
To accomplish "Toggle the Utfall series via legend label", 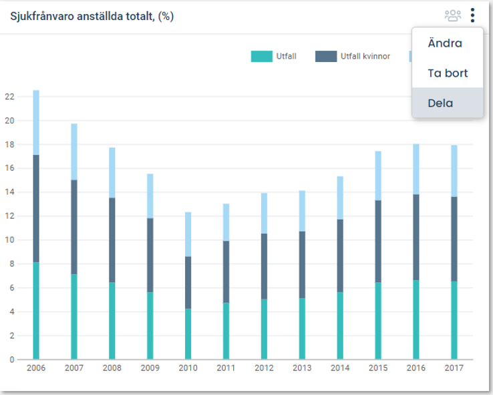I will point(286,57).
